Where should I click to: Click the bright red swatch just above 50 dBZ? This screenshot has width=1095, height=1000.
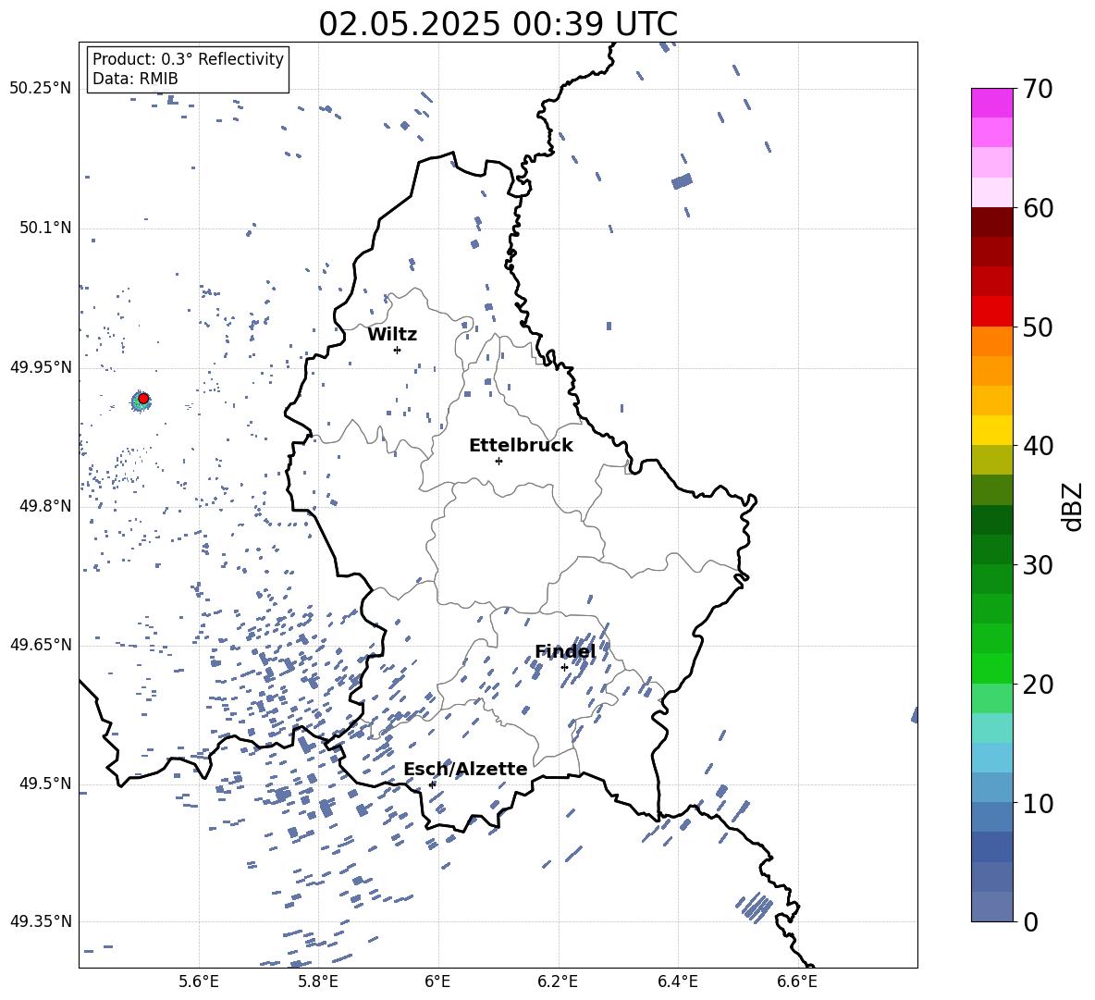pos(991,312)
